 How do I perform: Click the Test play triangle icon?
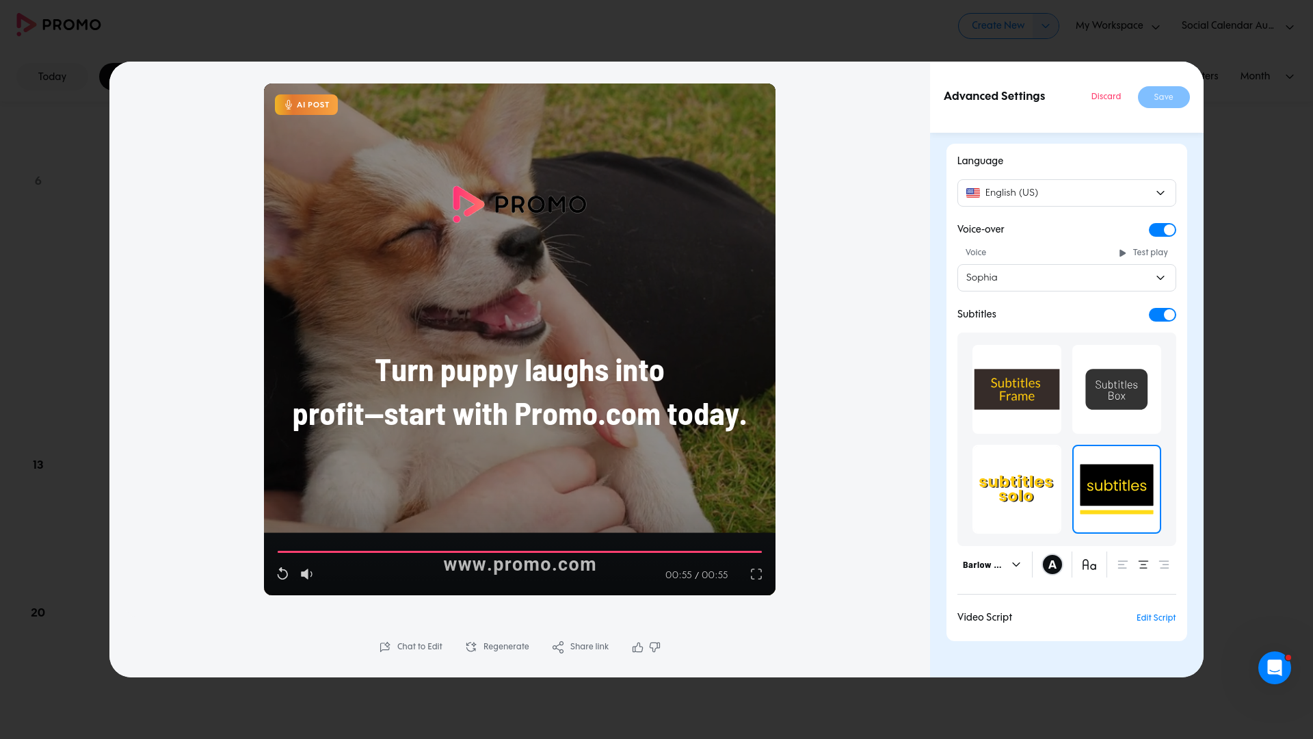pyautogui.click(x=1122, y=253)
